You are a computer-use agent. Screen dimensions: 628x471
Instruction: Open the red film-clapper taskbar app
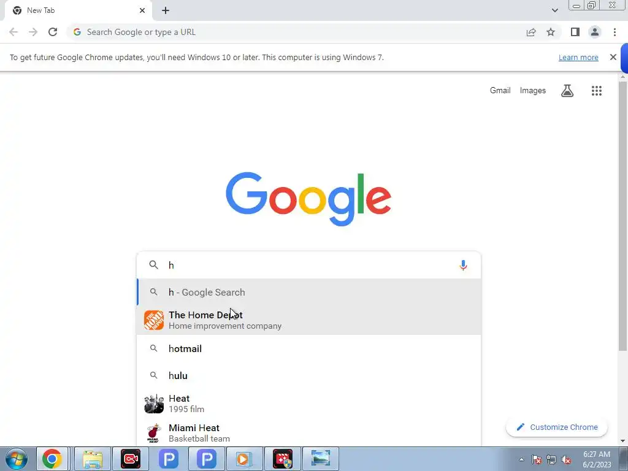(282, 459)
